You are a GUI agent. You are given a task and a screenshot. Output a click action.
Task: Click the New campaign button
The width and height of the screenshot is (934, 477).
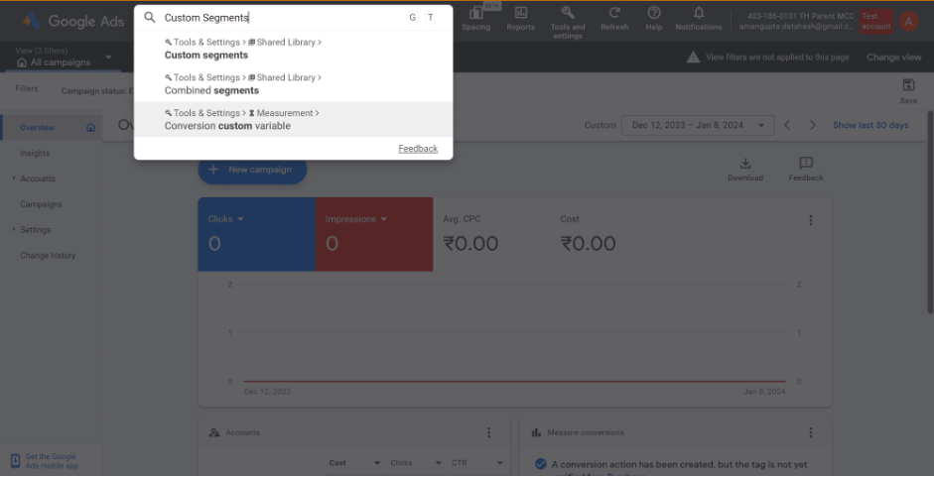tap(252, 170)
